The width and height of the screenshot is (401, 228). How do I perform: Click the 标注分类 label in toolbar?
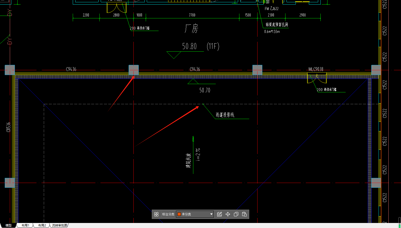click(x=168, y=214)
